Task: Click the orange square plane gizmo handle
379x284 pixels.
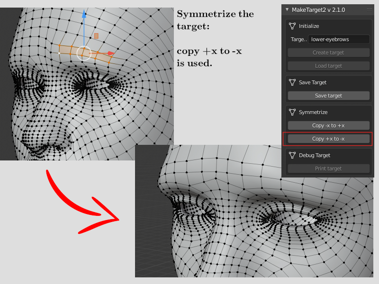Action: pos(96,35)
